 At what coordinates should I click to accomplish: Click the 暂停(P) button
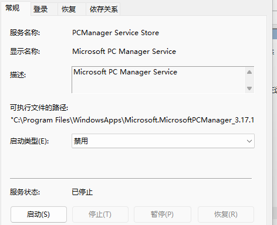(x=163, y=214)
